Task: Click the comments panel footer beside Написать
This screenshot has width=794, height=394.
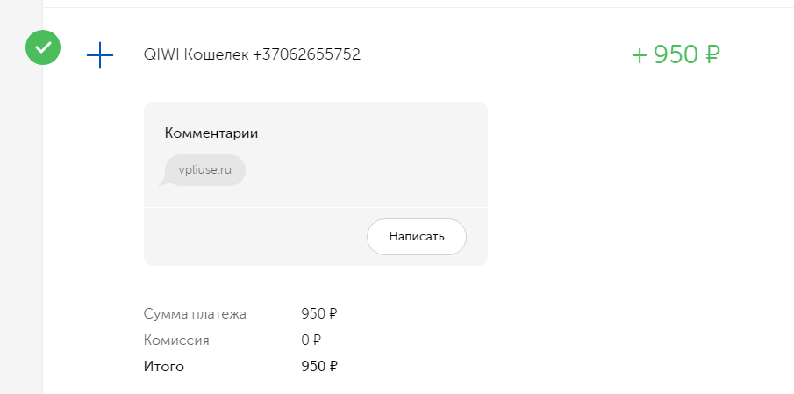Action: point(255,237)
